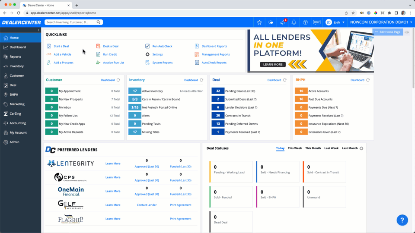Open a new Chrome tab
The width and height of the screenshot is (415, 233).
click(x=77, y=5)
